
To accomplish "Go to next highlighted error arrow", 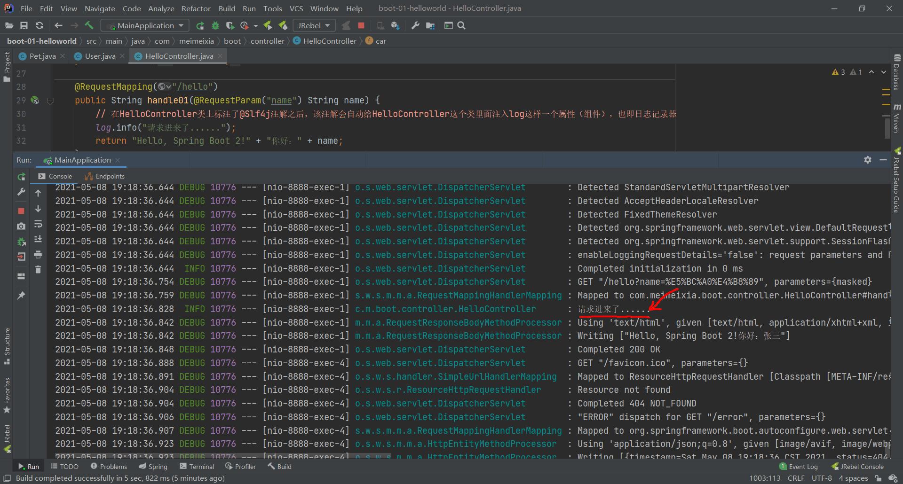I will pyautogui.click(x=884, y=72).
